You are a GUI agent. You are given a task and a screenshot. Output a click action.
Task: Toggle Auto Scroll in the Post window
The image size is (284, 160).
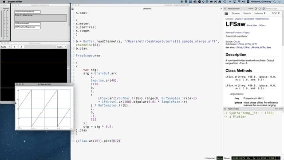coord(279,109)
